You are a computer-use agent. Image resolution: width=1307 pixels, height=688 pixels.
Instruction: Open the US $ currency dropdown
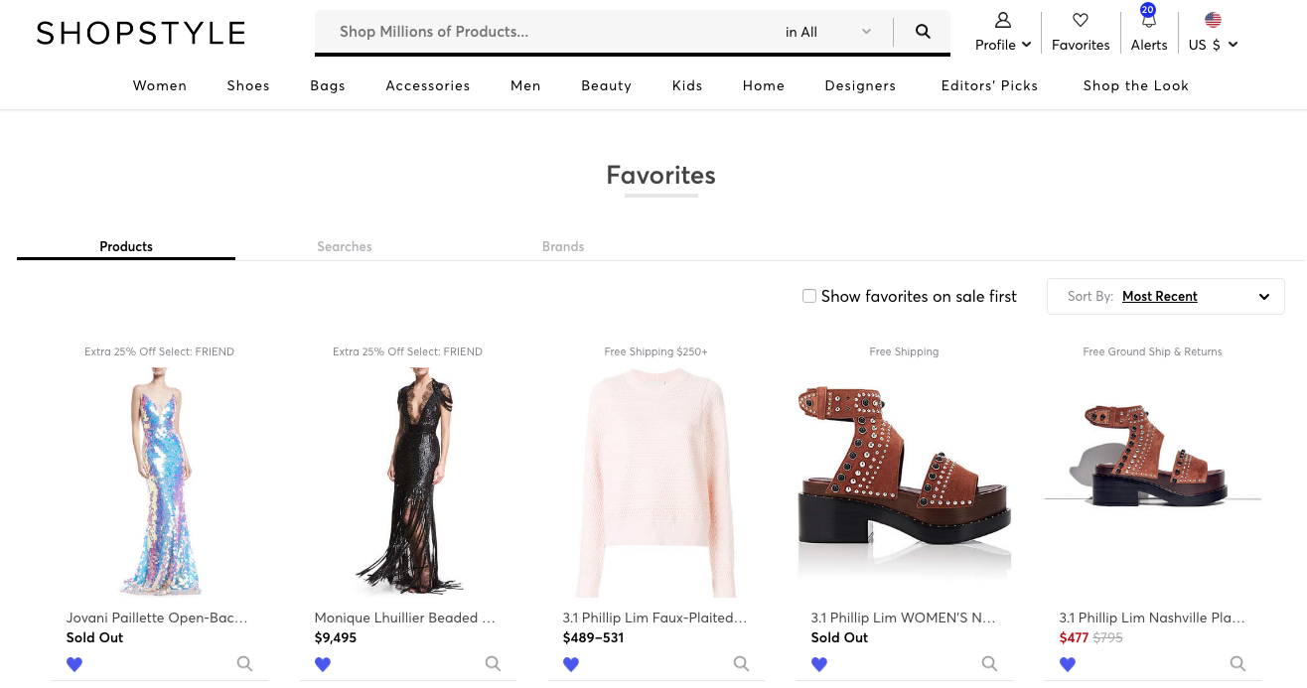tap(1213, 45)
